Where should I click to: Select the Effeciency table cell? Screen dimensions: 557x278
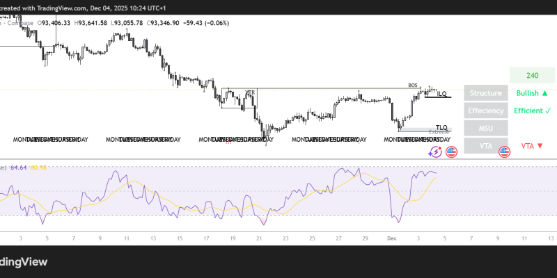[485, 111]
